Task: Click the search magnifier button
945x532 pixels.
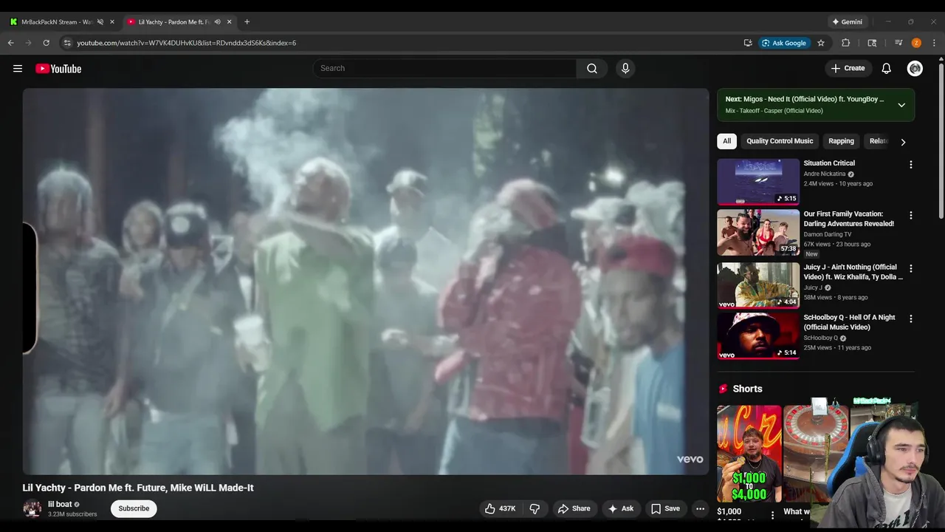Action: coord(592,68)
